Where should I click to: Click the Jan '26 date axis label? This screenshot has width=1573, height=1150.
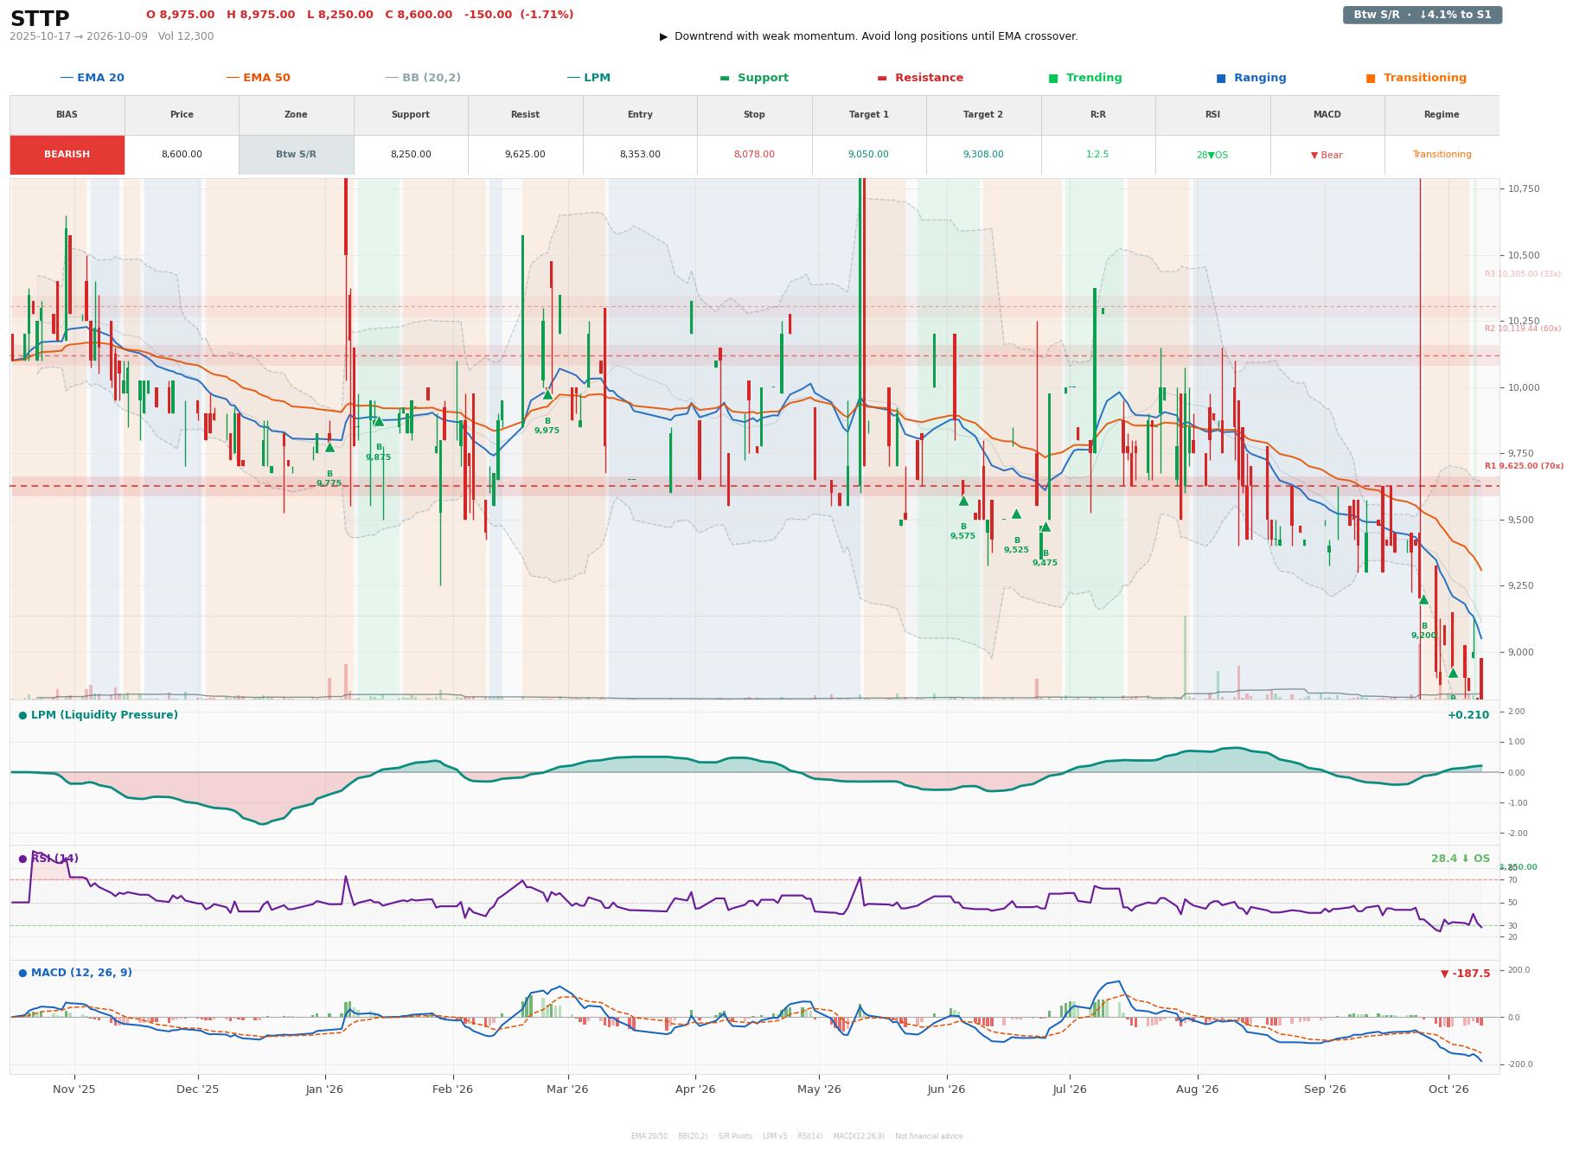pos(324,1089)
